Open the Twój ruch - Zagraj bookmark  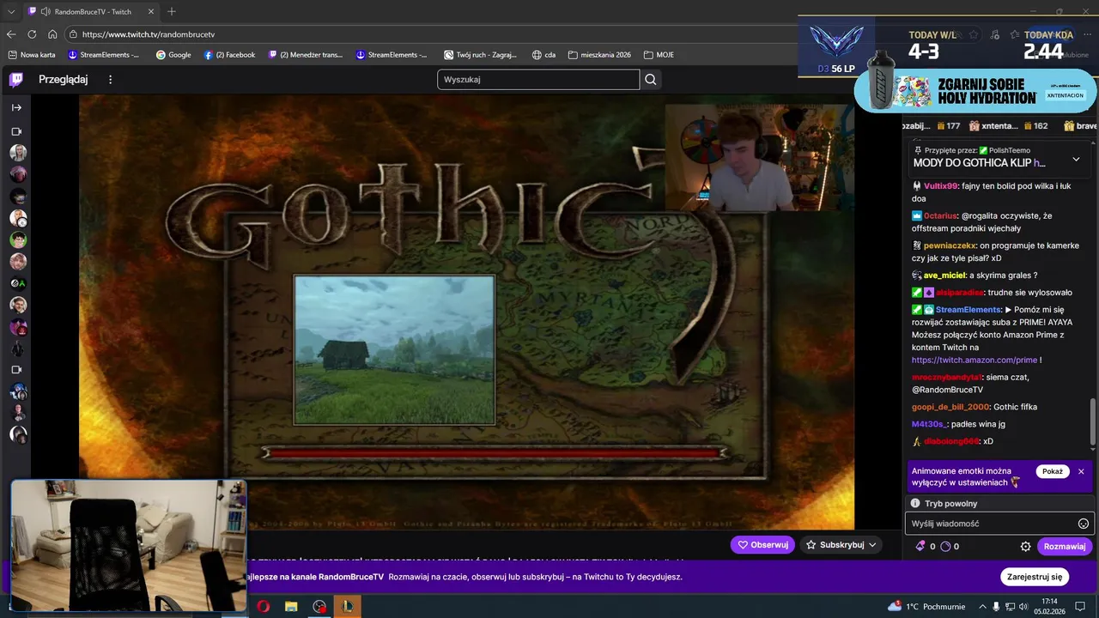pyautogui.click(x=480, y=55)
